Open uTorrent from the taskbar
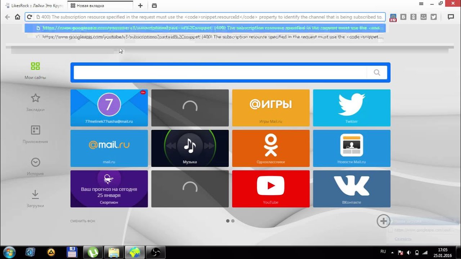This screenshot has height=259, width=461. [x=93, y=252]
